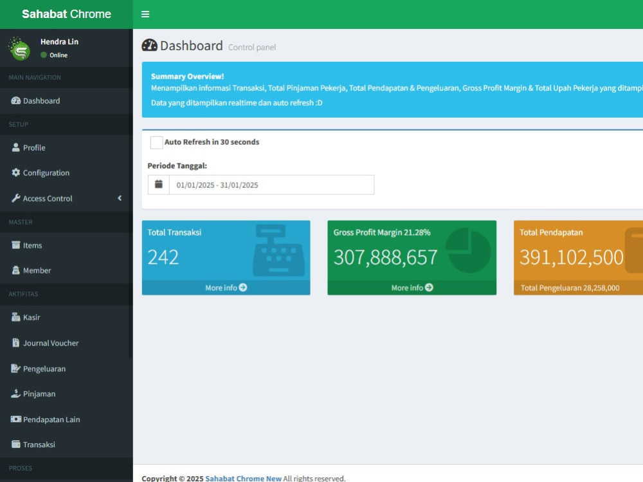Open the Dashboard menu item
Viewport: 643px width, 482px height.
(66, 100)
